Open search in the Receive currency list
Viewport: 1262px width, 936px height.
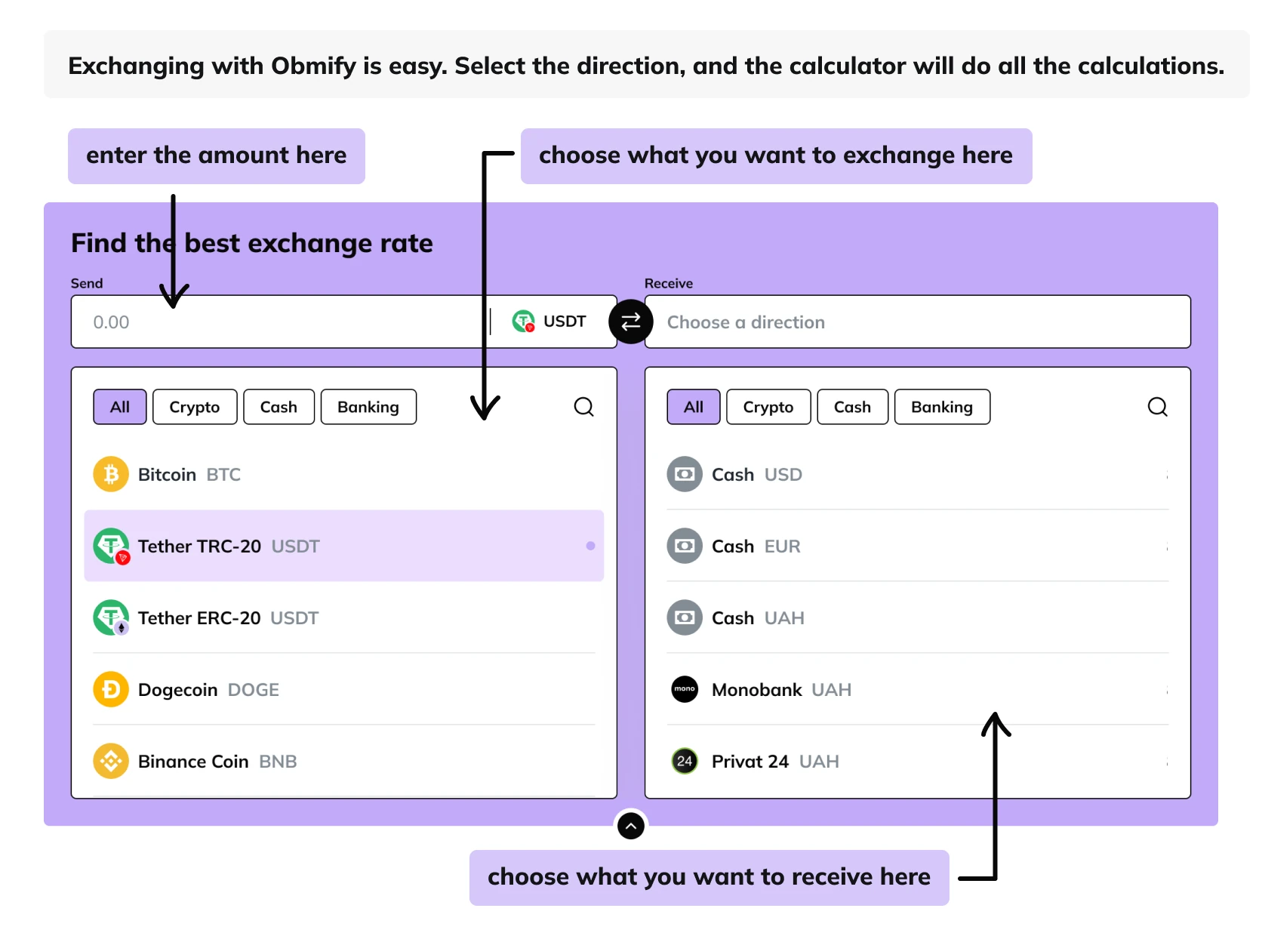click(1157, 407)
